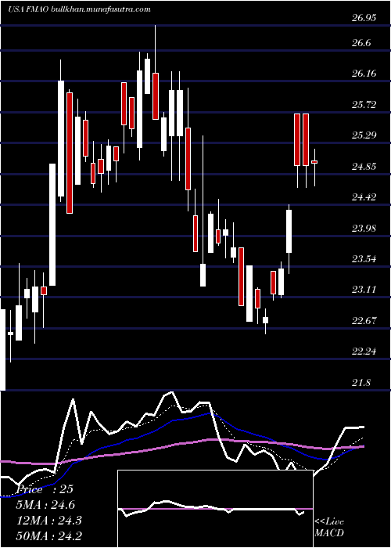Click the 26.6 price axis label
This screenshot has width=391, height=548.
[361, 43]
